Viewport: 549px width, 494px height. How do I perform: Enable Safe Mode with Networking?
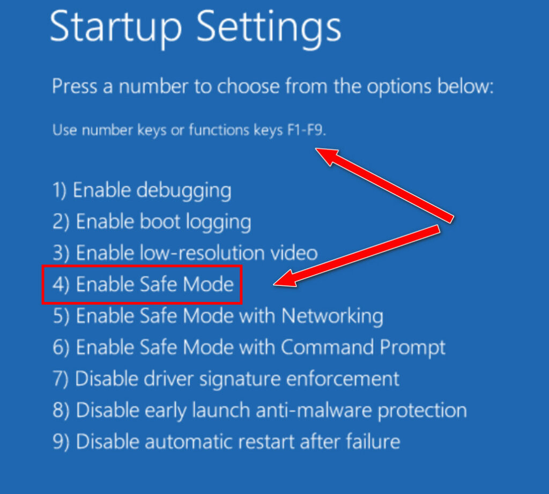(217, 316)
